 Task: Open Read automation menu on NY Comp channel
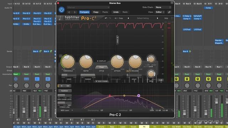click(208, 74)
